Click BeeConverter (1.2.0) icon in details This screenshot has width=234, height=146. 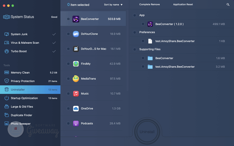[150, 24]
